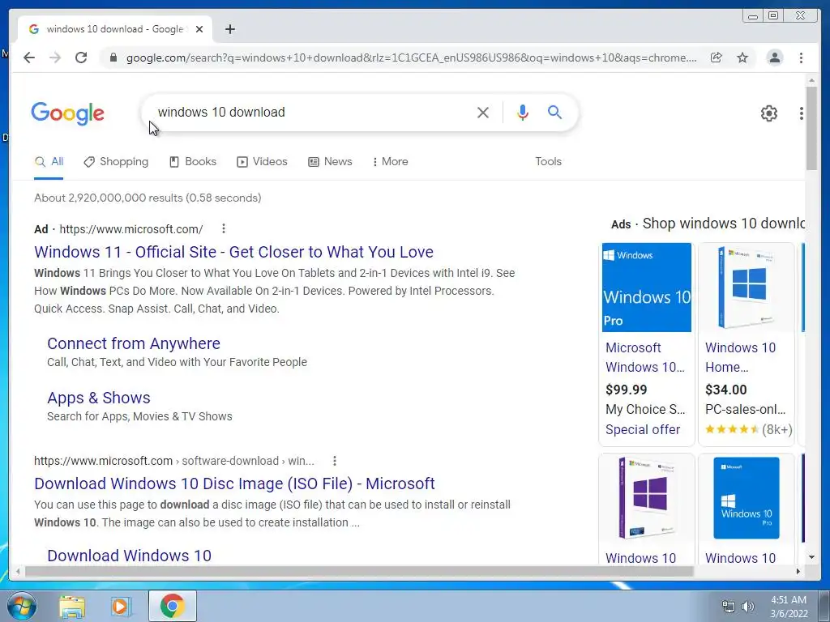
Task: Select the All results tab
Action: [49, 162]
